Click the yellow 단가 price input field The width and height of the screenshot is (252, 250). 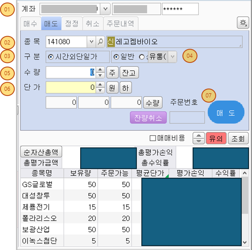pyautogui.click(x=71, y=88)
